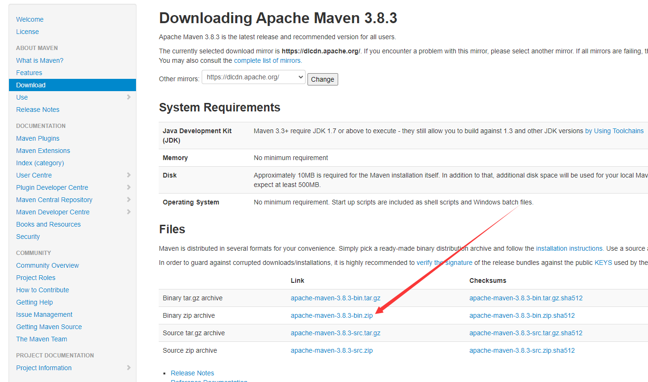The image size is (648, 382).
Task: Open Getting Help link
Action: click(34, 302)
